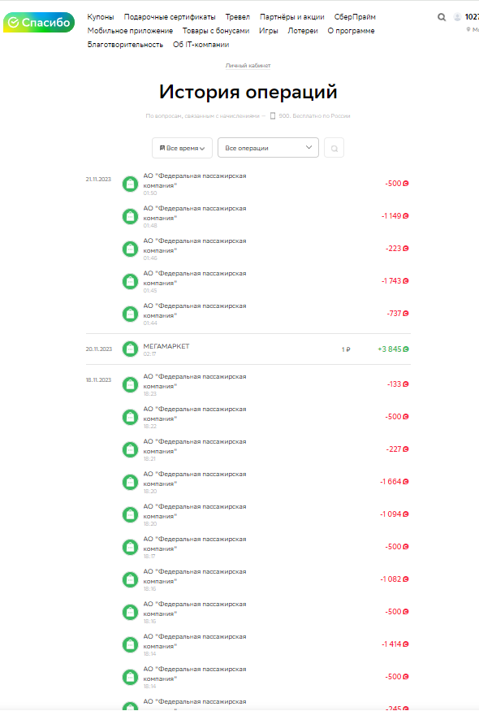
Task: Click bonus coin icon beside +3 845
Action: (x=406, y=349)
